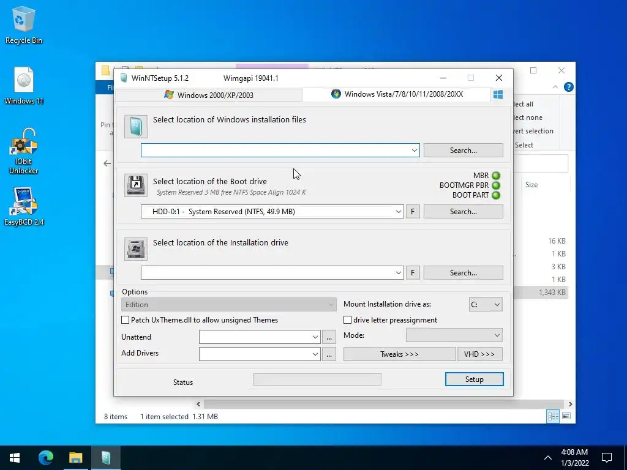Click the BOOT PART green status light
Screen dimensions: 627x470
[x=496, y=195]
